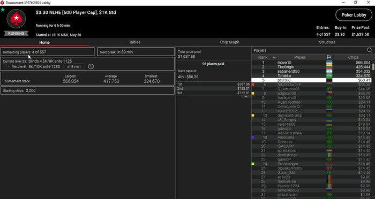Screen dimensions: 375x199
Task: Open the Chip Graph tab
Action: (230, 42)
